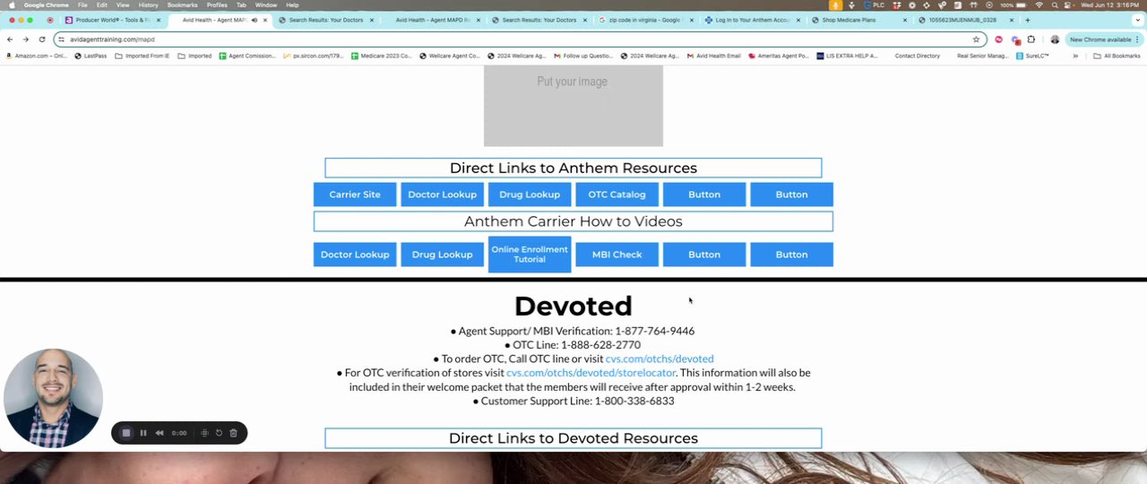Open the SureLC bookmark
The width and height of the screenshot is (1147, 484).
(1032, 56)
